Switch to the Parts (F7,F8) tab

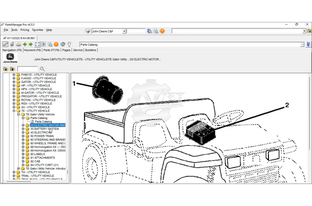click(x=51, y=50)
